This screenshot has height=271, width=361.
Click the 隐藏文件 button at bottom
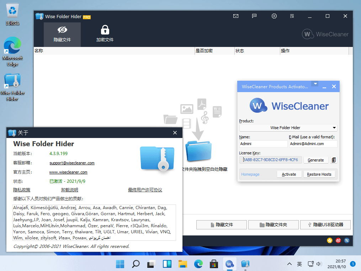click(x=222, y=225)
